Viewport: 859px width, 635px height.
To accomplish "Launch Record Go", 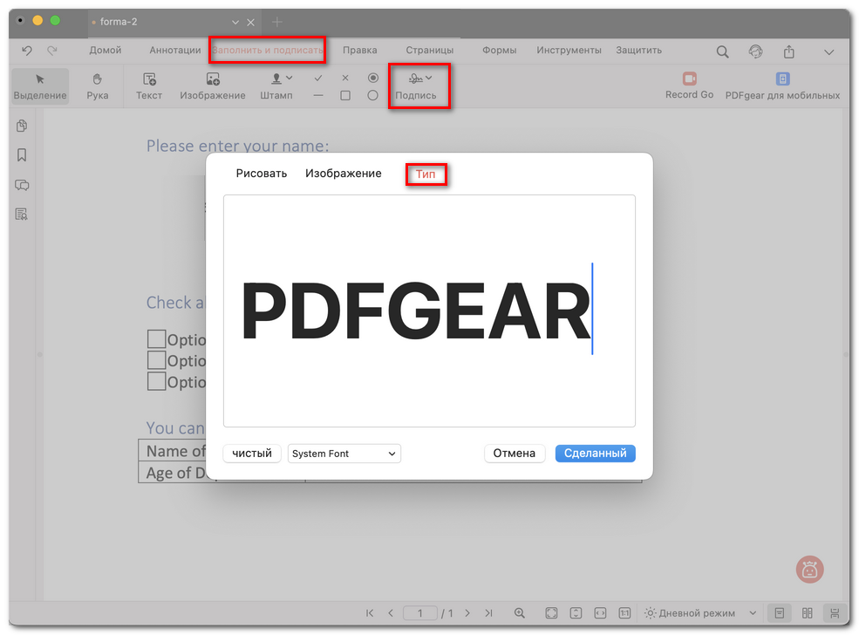I will point(689,86).
